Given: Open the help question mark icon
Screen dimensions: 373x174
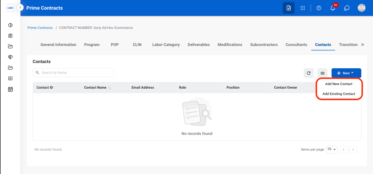Looking at the screenshot, I should click(x=319, y=8).
